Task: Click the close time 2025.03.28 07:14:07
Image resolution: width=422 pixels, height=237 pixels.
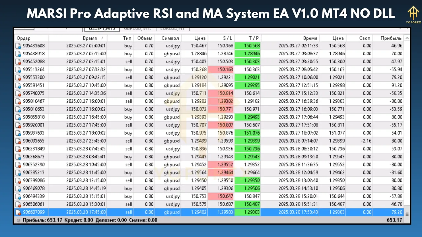Action: coord(298,141)
